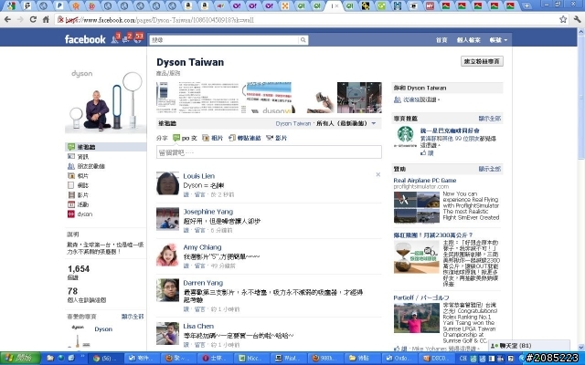The image size is (585, 365).
Task: Click 顯示全部 in the 專頁推薦 section
Action: [490, 119]
